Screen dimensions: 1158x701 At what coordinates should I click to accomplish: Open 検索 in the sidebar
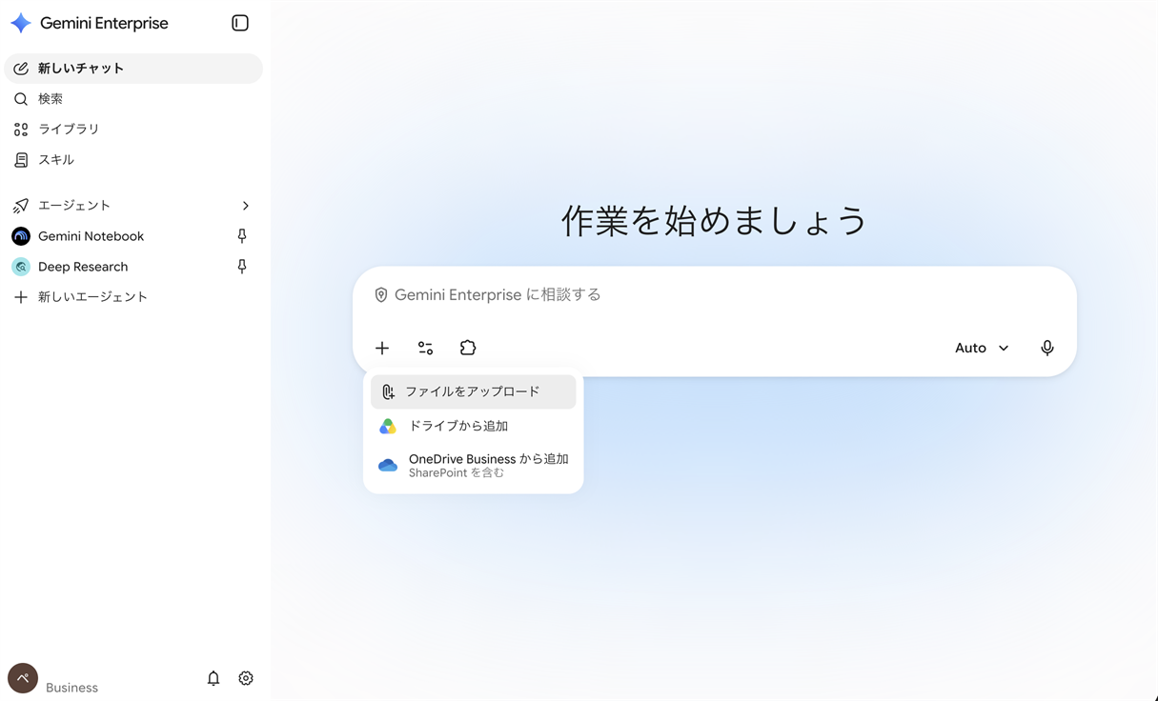[x=133, y=99]
